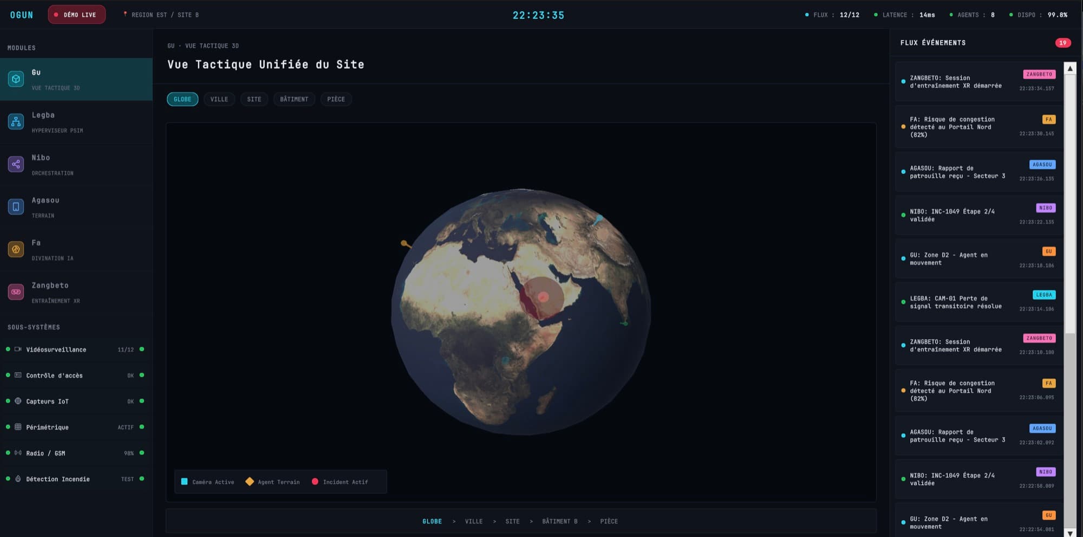Click the OGUN logo

[22, 15]
